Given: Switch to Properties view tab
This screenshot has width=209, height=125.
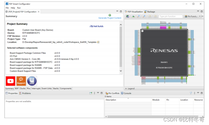Looking at the screenshot, I should pos(12,93).
